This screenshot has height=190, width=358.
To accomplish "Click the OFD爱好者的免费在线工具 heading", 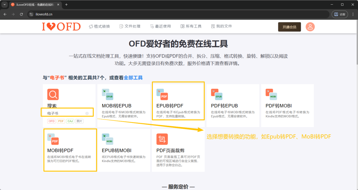I will click(x=178, y=44).
